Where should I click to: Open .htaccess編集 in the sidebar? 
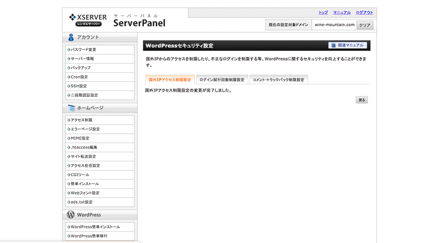[x=100, y=147]
